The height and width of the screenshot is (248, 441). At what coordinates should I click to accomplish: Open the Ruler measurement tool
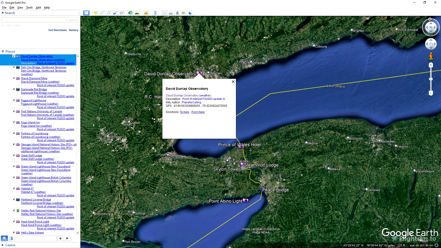pyautogui.click(x=155, y=13)
